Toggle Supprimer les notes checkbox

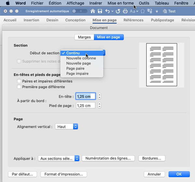click(x=19, y=61)
